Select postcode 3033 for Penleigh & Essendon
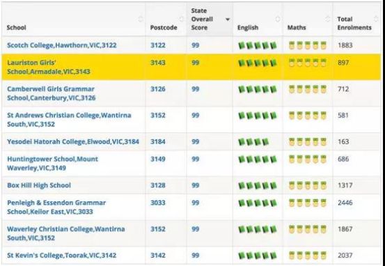385x266 pixels. coord(158,203)
